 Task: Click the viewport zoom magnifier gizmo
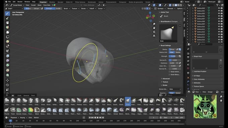tap(154, 24)
